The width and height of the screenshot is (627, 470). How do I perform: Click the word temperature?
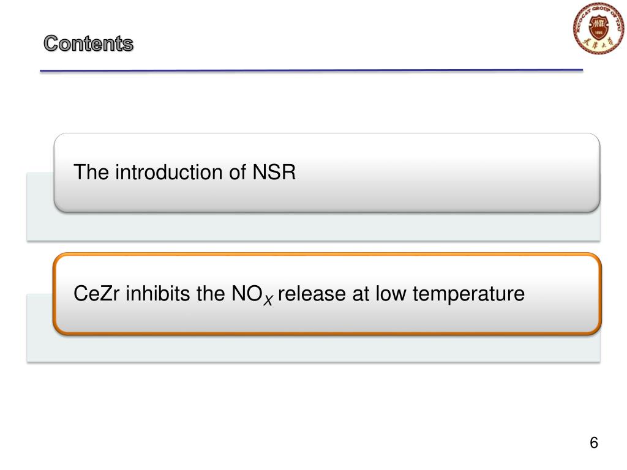468,294
